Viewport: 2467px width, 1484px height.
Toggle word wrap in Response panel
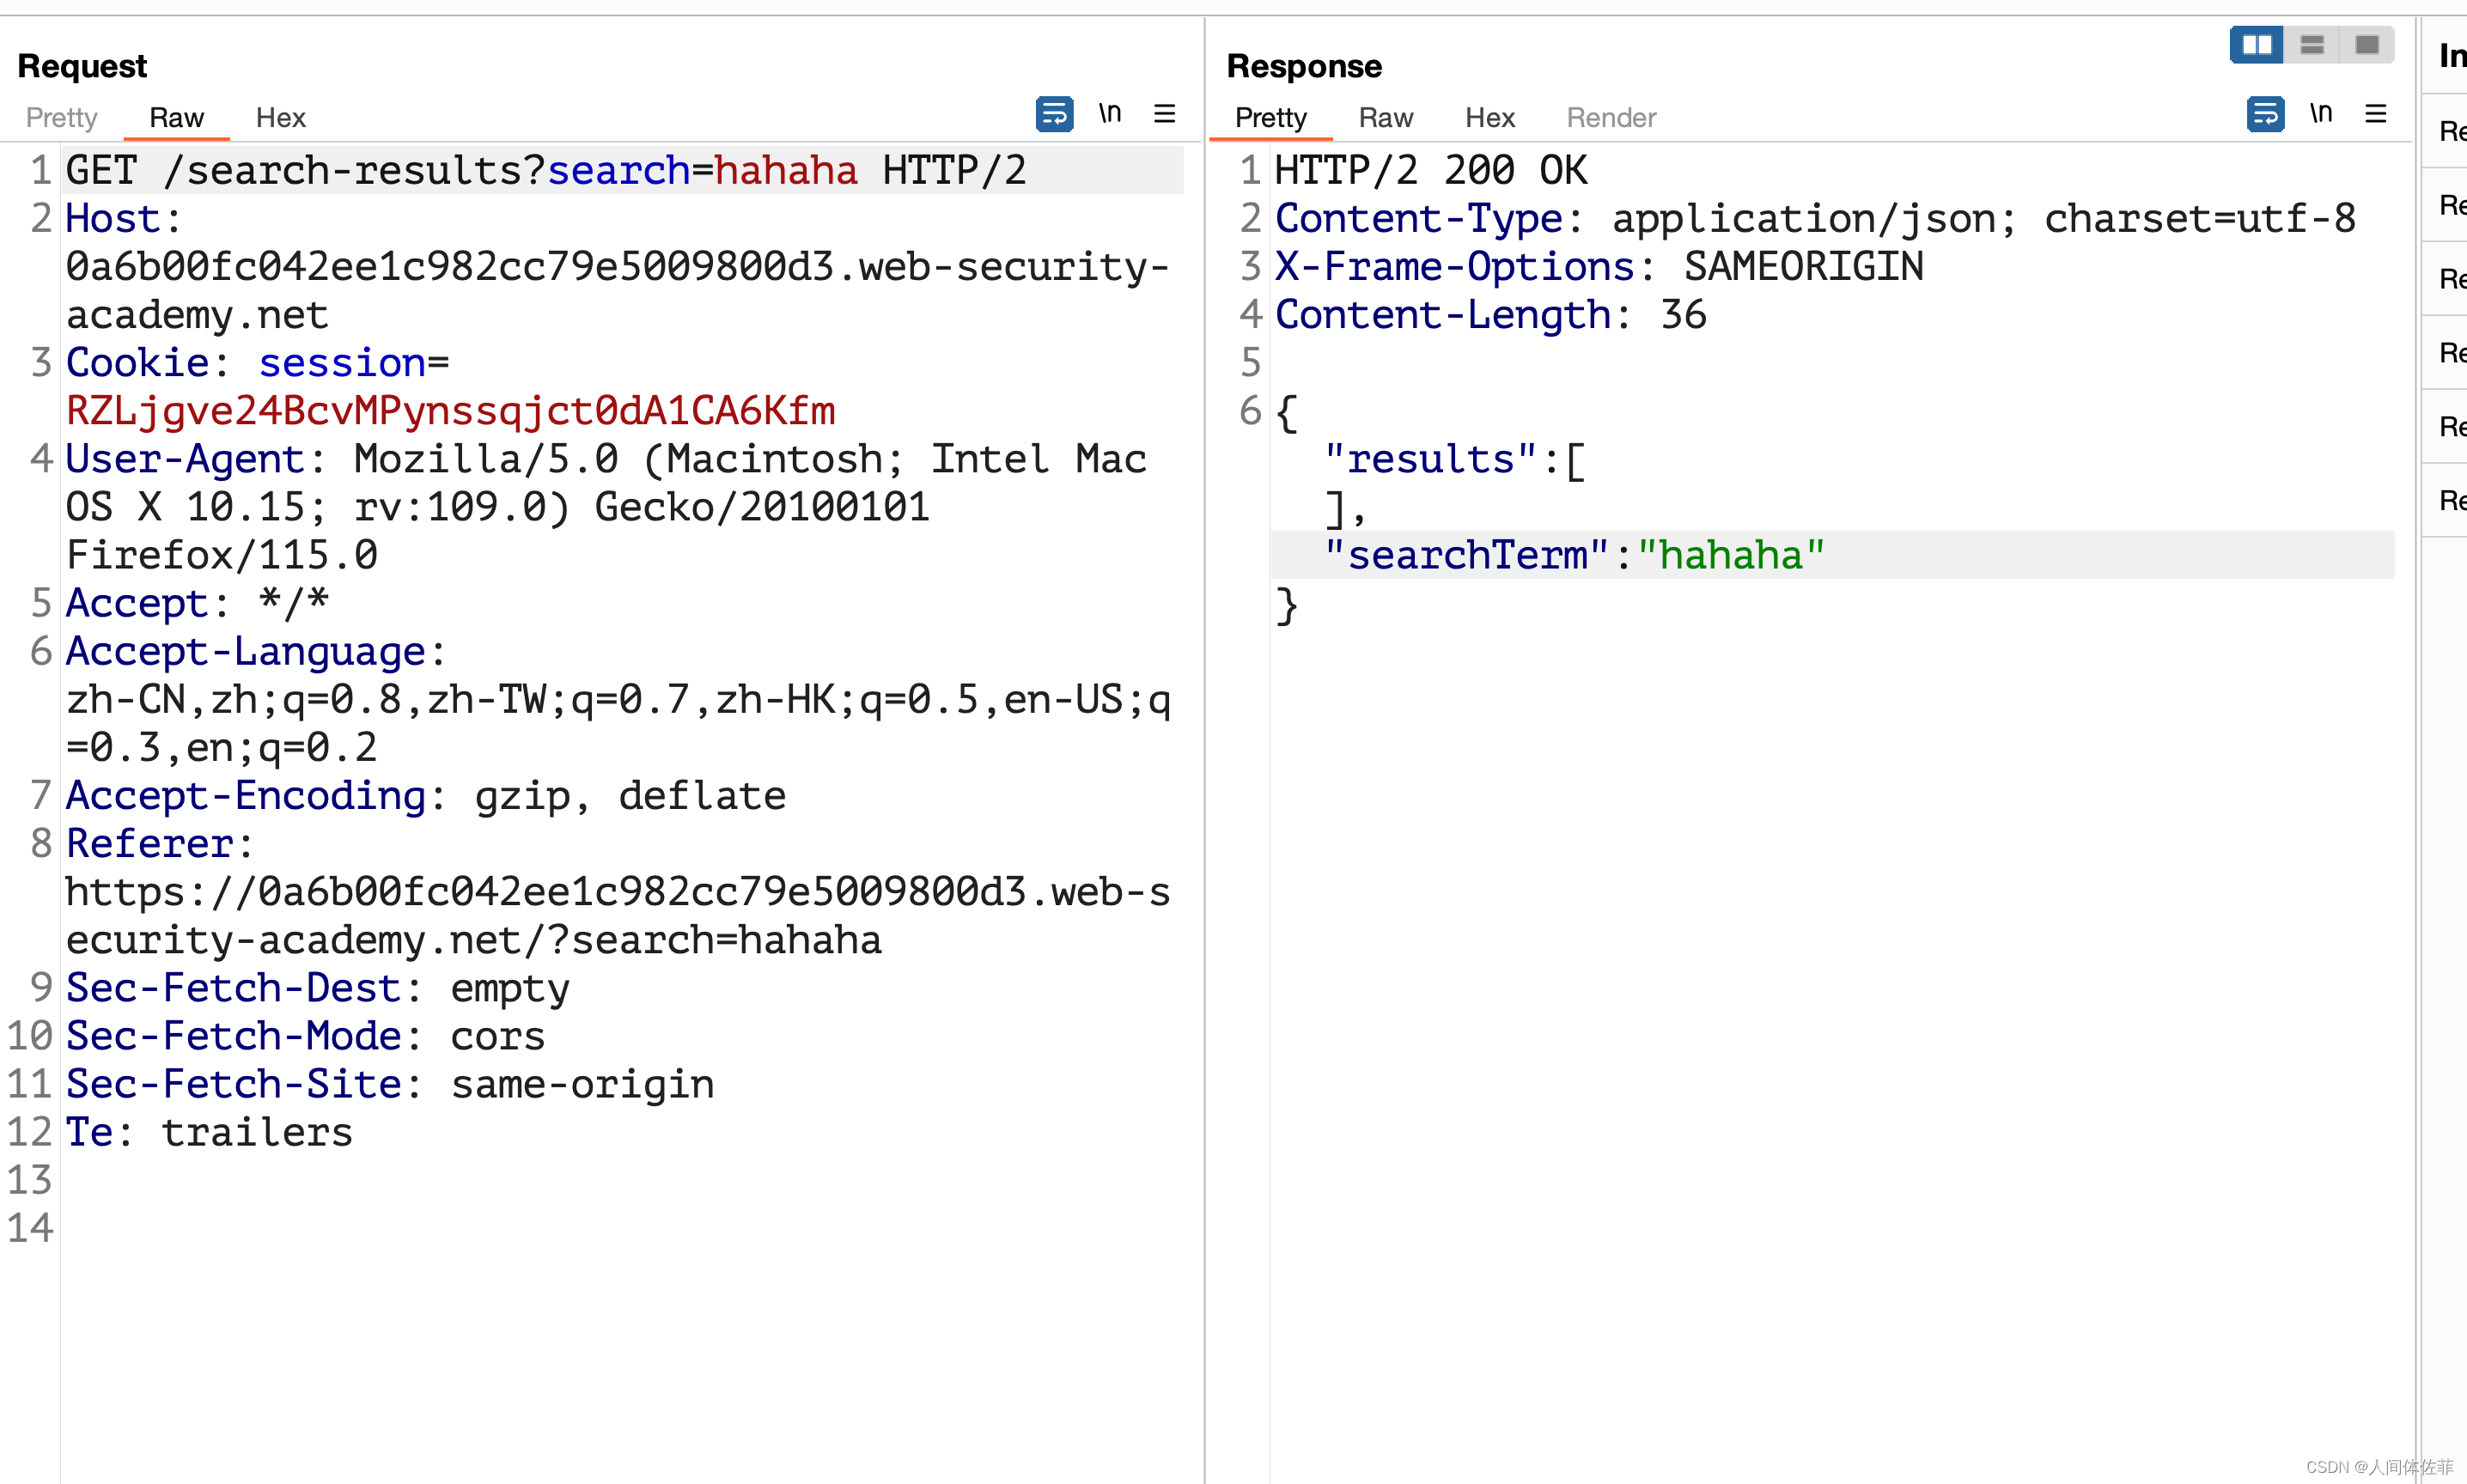[x=2265, y=114]
